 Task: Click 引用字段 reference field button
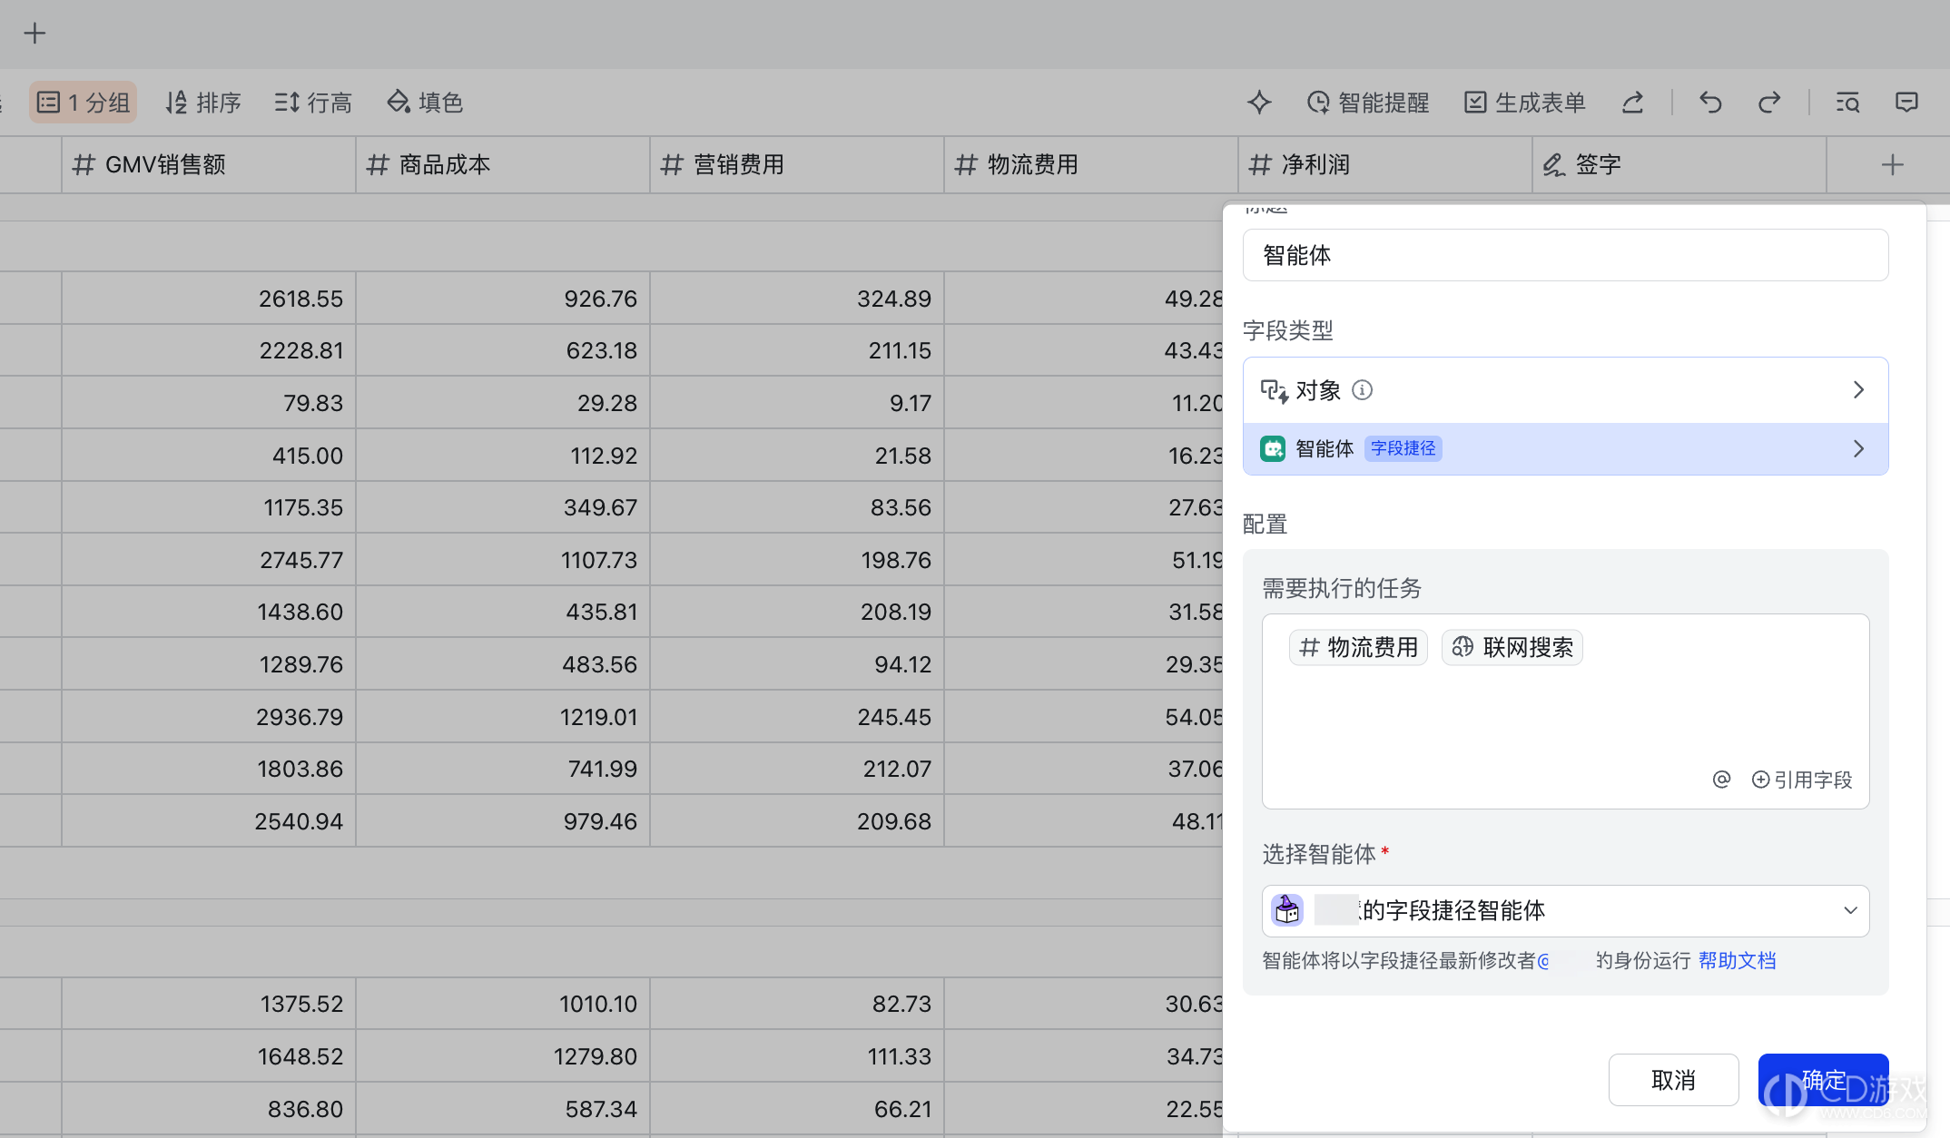pyautogui.click(x=1802, y=780)
